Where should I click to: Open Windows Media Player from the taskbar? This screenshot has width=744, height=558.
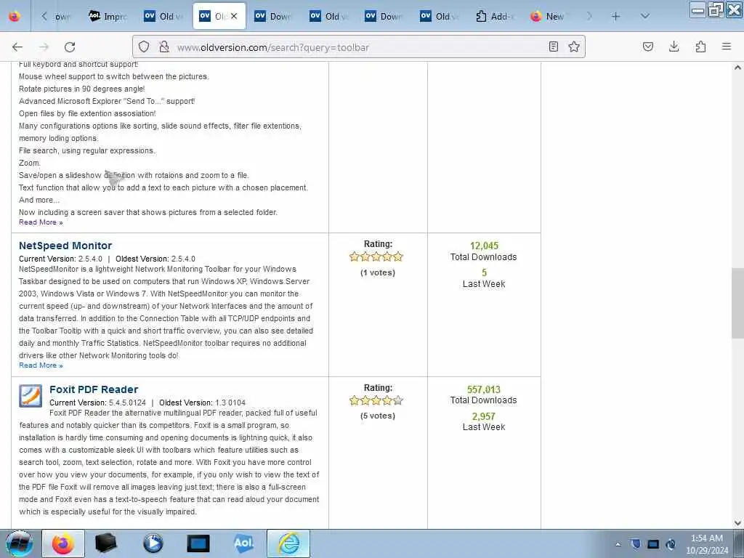tap(153, 543)
